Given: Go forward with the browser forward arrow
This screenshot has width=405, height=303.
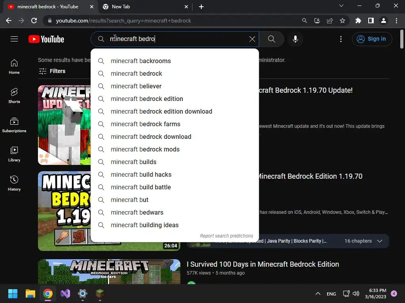Looking at the screenshot, I should point(21,21).
